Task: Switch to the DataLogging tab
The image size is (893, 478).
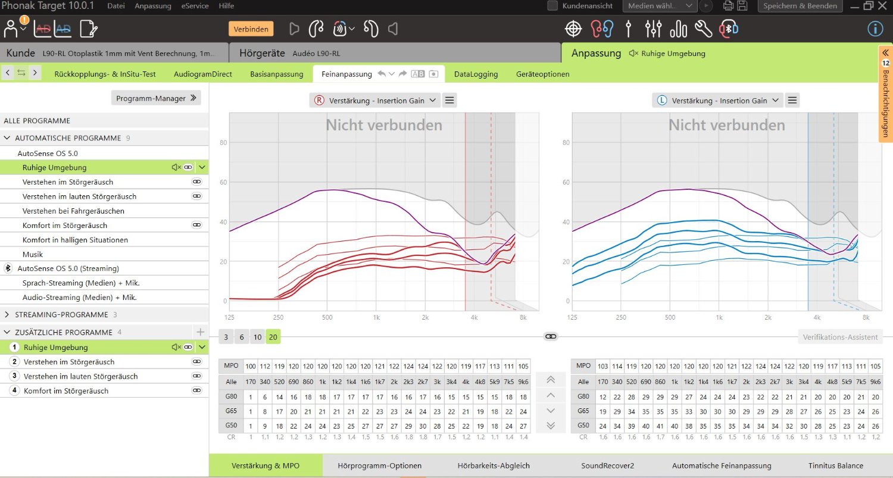Action: click(476, 74)
